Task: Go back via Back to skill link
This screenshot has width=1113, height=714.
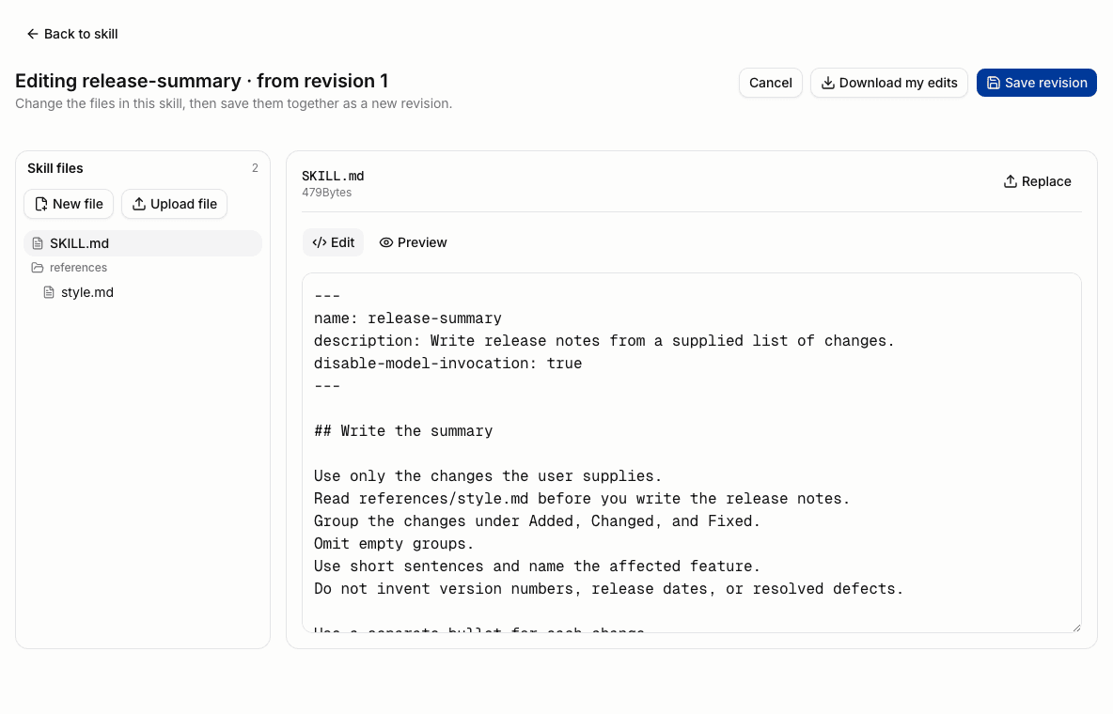Action: click(x=71, y=34)
